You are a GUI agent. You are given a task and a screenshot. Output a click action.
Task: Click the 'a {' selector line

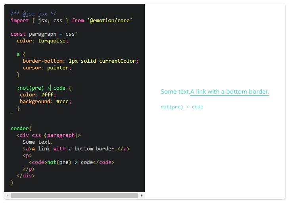[21, 54]
